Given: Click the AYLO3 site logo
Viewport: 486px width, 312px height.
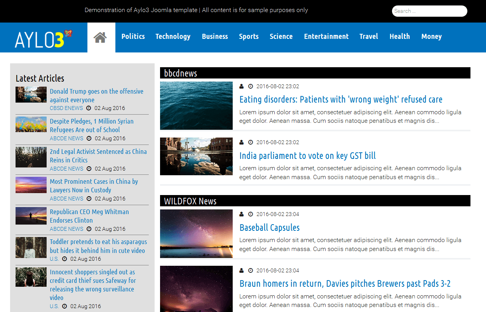Looking at the screenshot, I should coord(44,38).
